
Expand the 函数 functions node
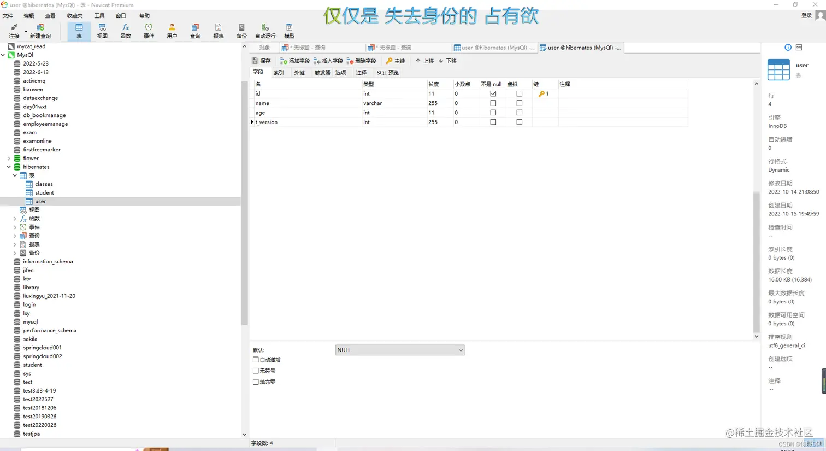[x=15, y=219]
